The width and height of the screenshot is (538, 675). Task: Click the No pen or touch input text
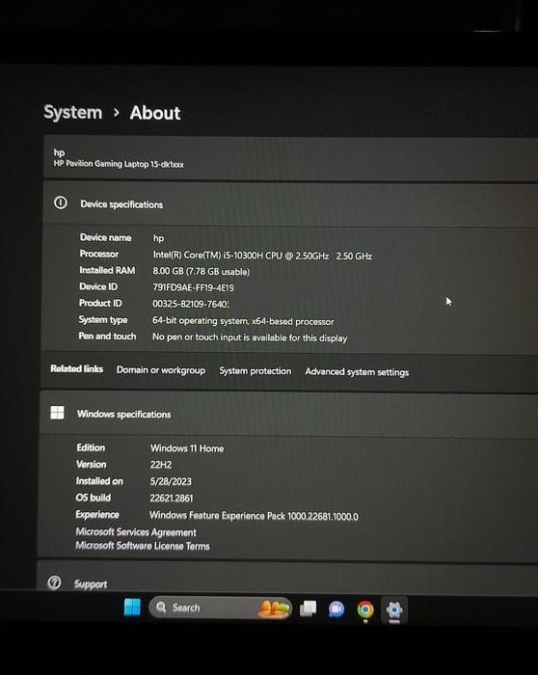pyautogui.click(x=250, y=337)
